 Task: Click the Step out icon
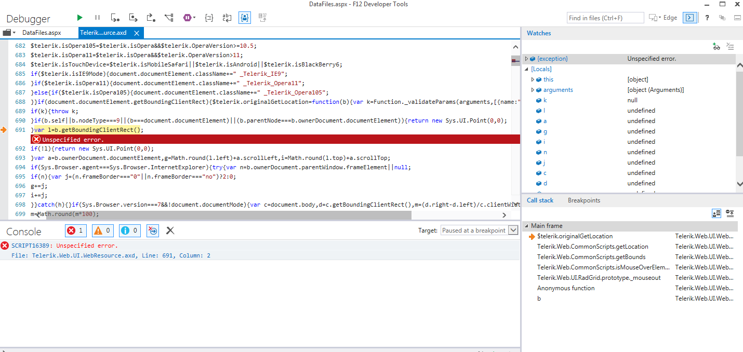[x=151, y=18]
